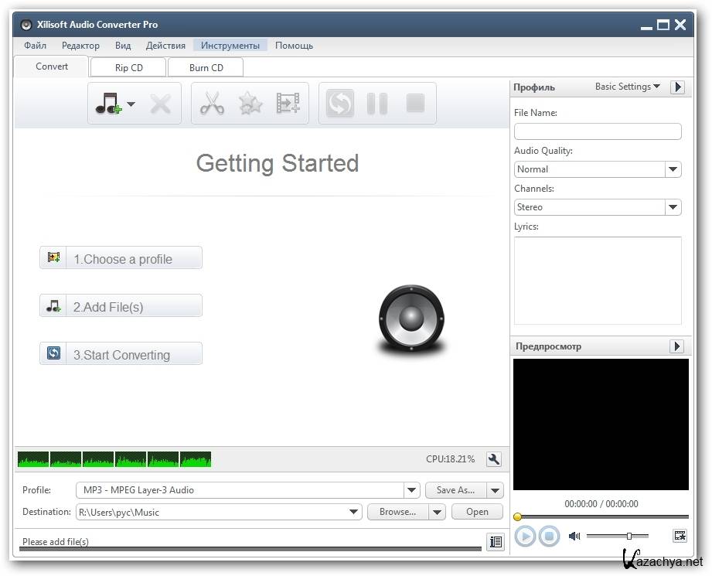
Task: Click the Browse... button
Action: click(397, 512)
